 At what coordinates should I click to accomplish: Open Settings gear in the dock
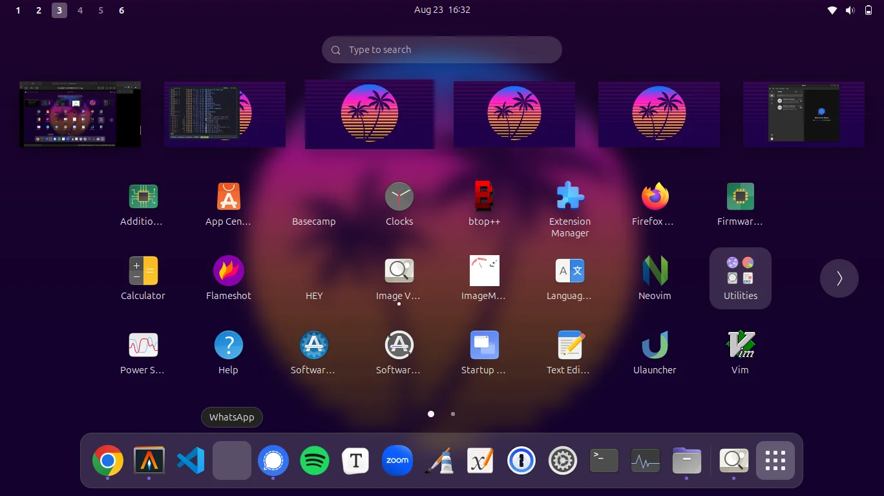coord(563,461)
